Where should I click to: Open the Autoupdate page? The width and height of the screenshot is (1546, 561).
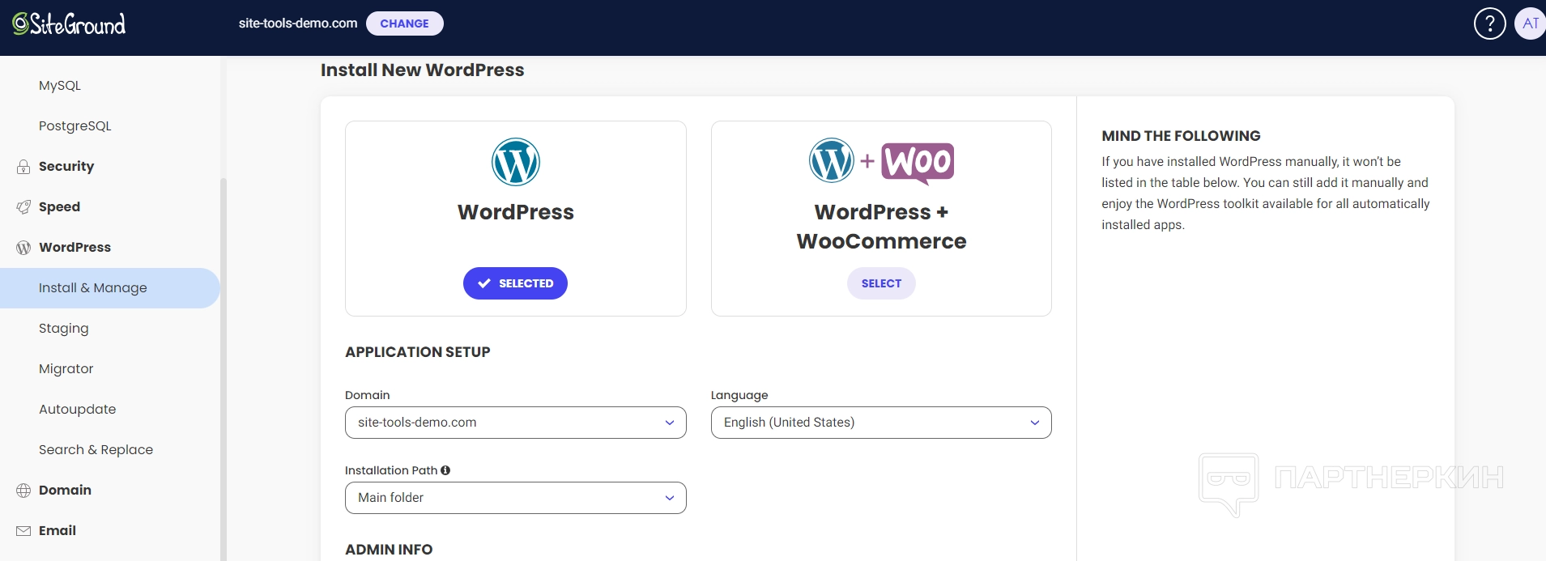(x=78, y=410)
